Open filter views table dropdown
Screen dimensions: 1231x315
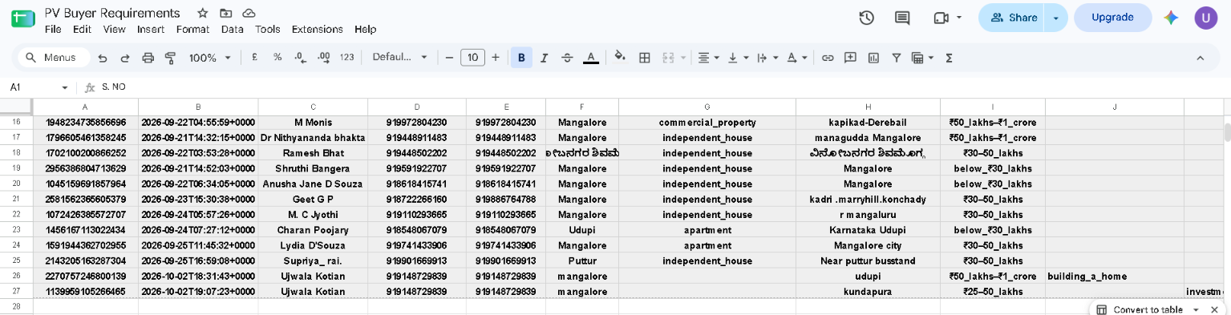coord(922,58)
